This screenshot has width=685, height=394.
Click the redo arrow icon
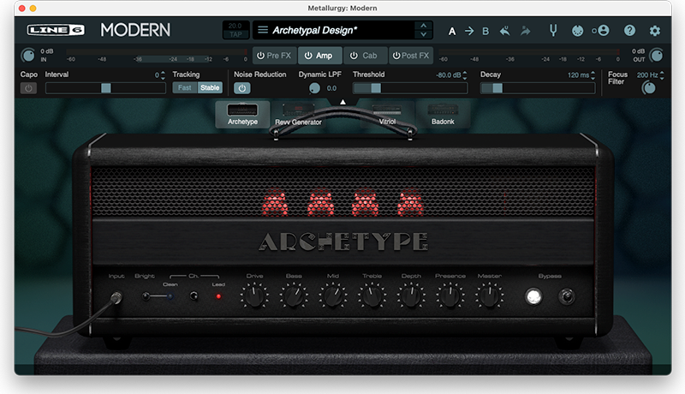[525, 31]
